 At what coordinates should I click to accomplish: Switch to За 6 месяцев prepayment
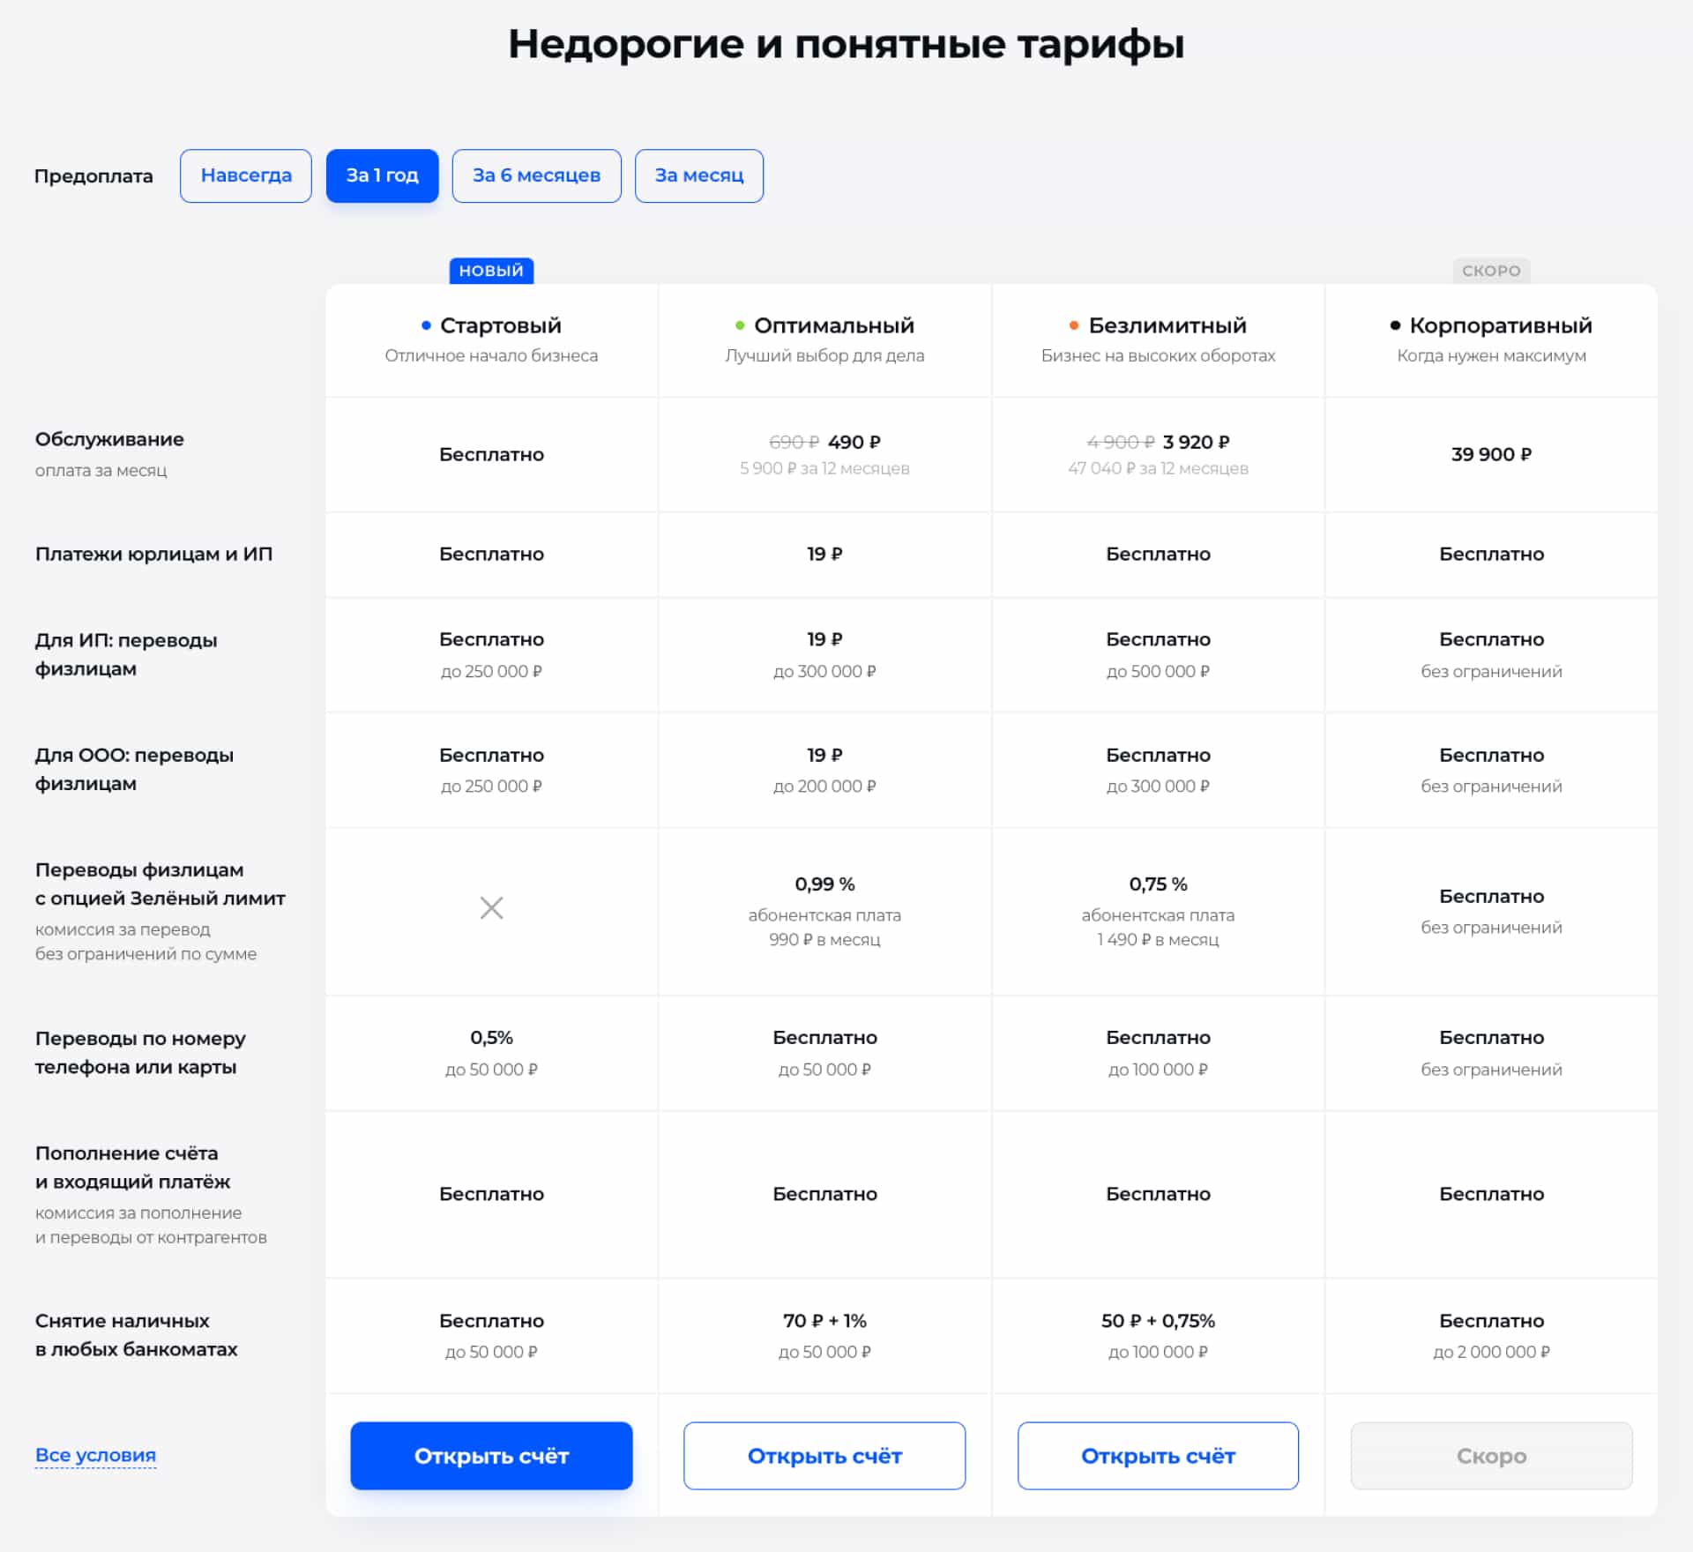536,175
